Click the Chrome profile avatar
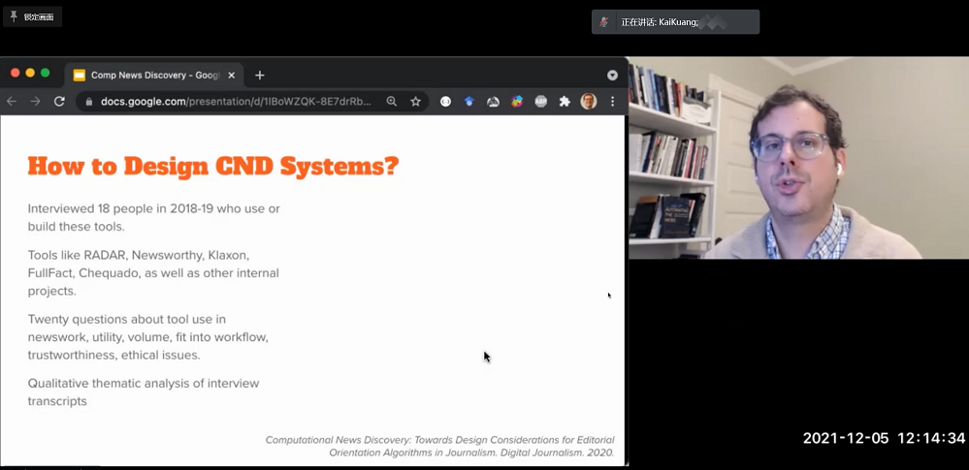The height and width of the screenshot is (470, 969). pos(589,102)
